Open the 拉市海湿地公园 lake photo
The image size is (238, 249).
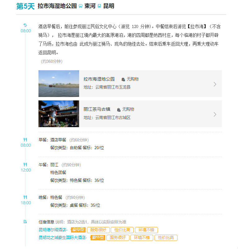[59, 84]
